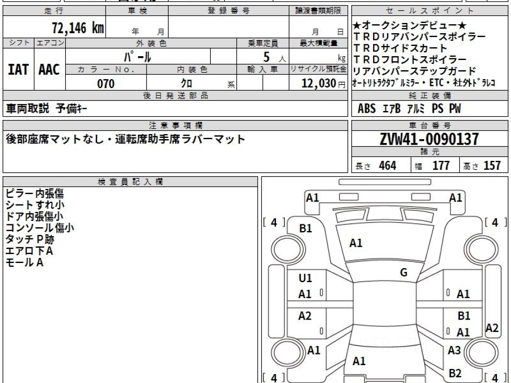511x383 pixels.
Task: Click the "登録番号" column header
Action: 229,11
